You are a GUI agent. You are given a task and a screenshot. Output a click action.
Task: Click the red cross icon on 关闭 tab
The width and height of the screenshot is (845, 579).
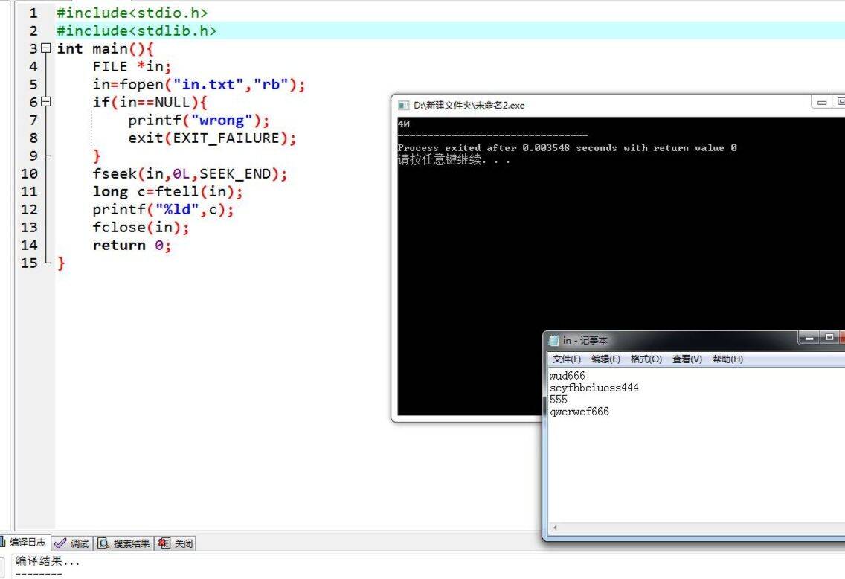click(163, 543)
